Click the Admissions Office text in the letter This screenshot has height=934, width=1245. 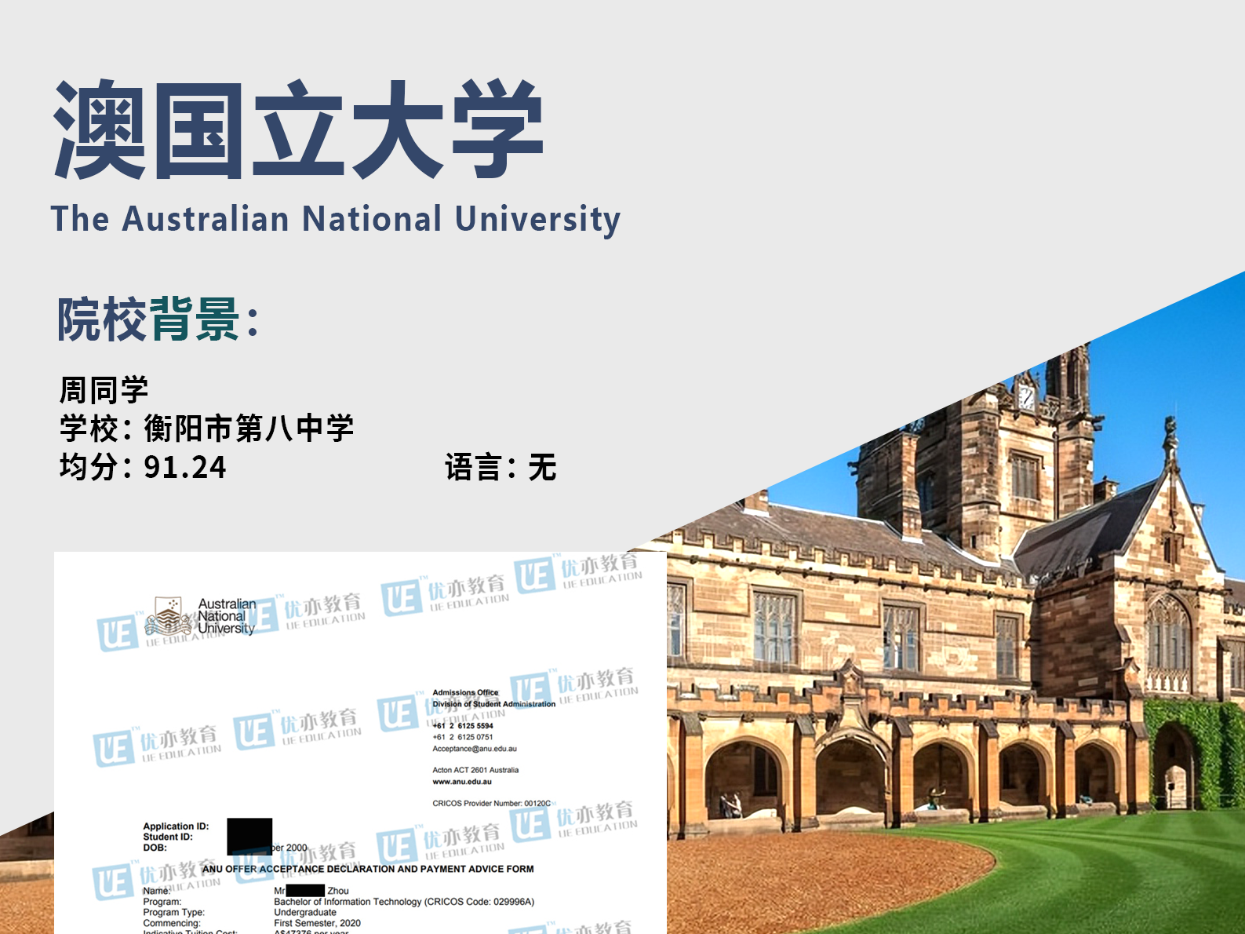click(465, 692)
